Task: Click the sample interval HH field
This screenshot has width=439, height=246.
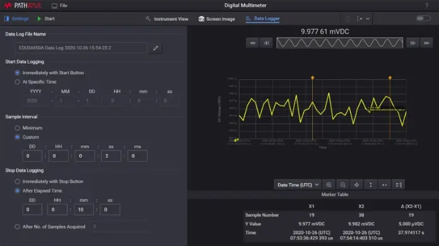Action: (58, 156)
